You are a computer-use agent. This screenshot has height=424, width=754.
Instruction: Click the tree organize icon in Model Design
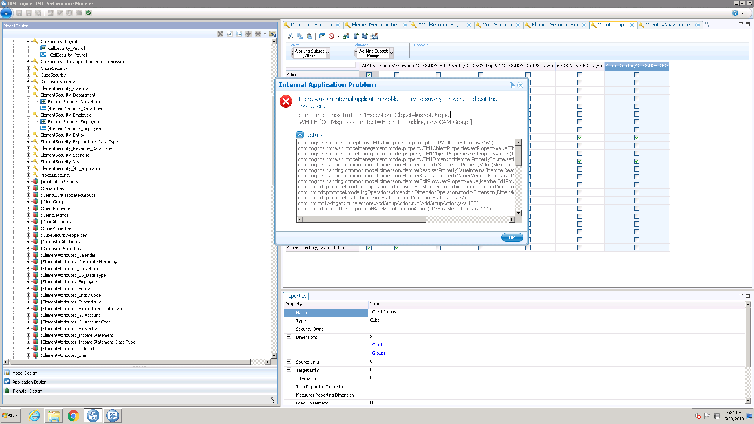point(273,34)
